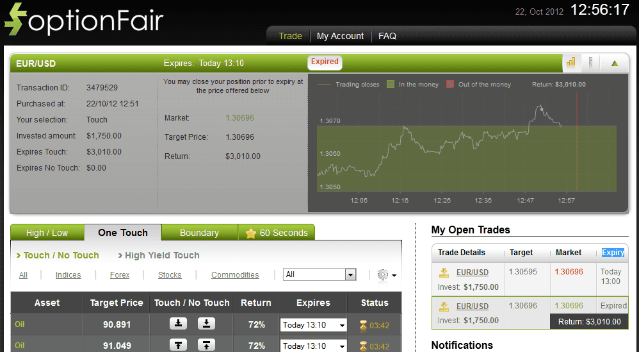Image resolution: width=639 pixels, height=352 pixels.
Task: Select the One Touch tab
Action: click(123, 233)
